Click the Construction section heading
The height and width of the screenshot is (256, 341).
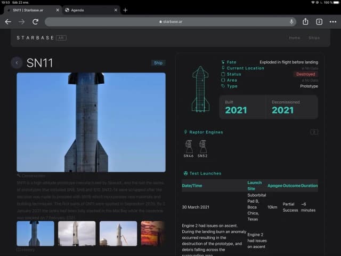pos(31,175)
